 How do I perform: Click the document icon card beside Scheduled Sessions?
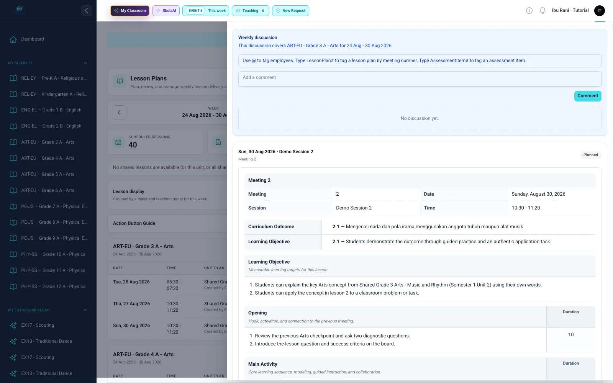coord(218,142)
